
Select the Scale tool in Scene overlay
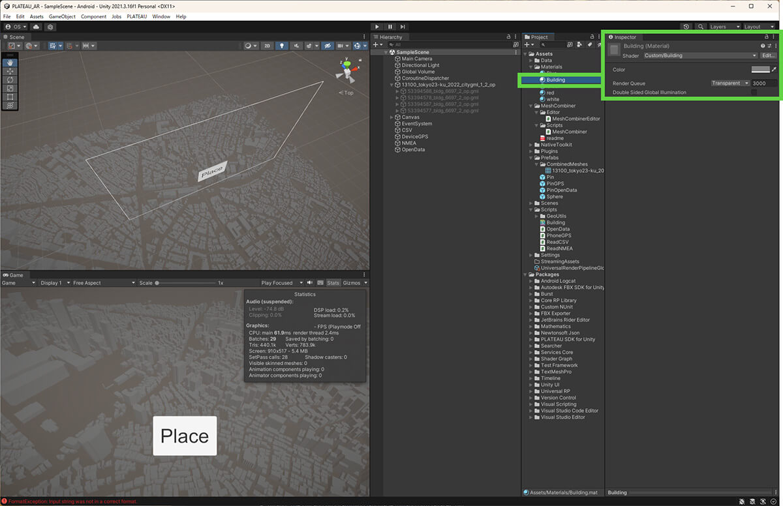coord(10,88)
